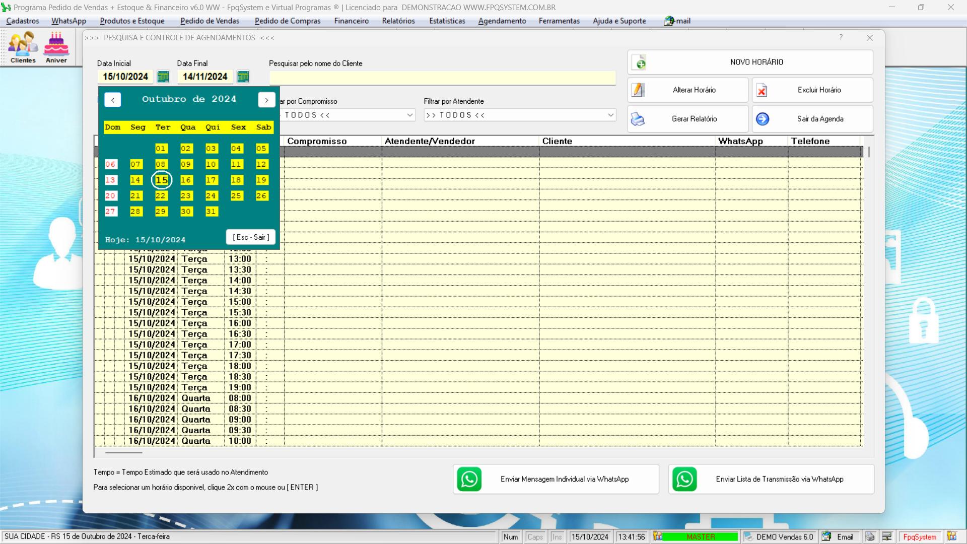
Task: Select the 15/10/2024 Terça 15:30 row
Action: [x=478, y=312]
